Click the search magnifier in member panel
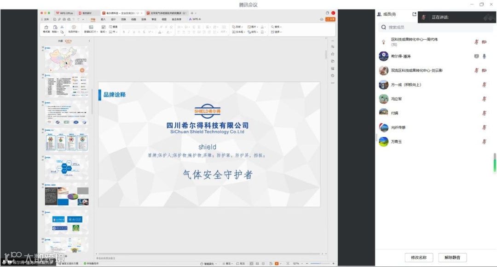The image size is (497, 267). coord(383,27)
